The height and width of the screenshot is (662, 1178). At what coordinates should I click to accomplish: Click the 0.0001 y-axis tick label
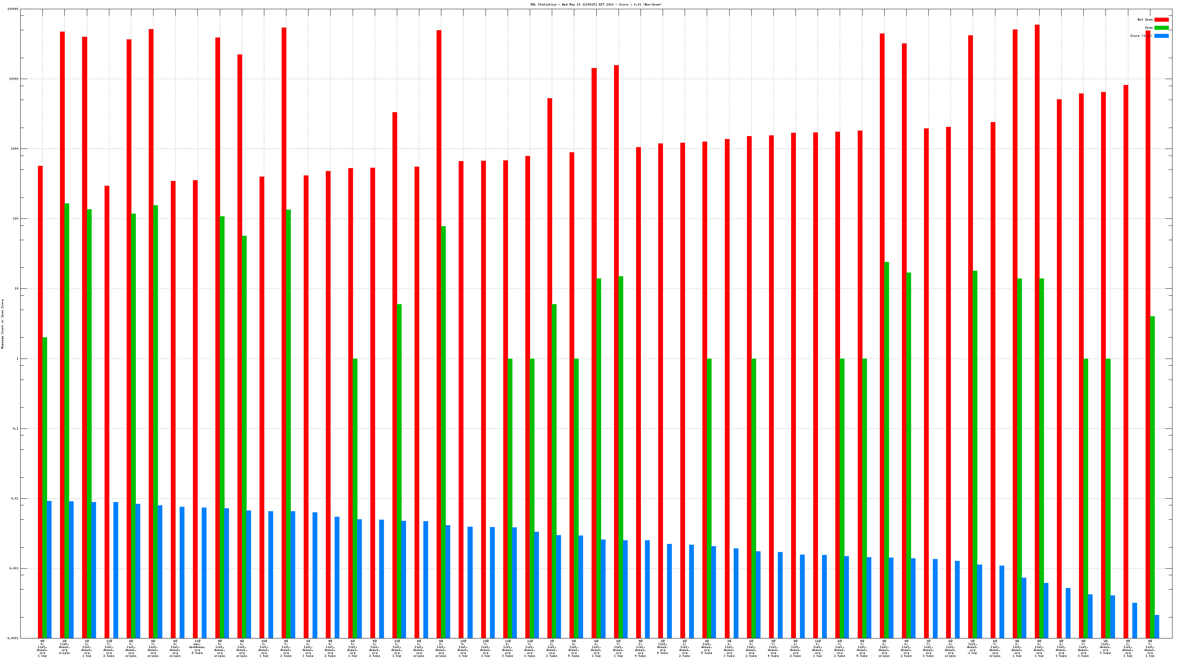pyautogui.click(x=13, y=638)
